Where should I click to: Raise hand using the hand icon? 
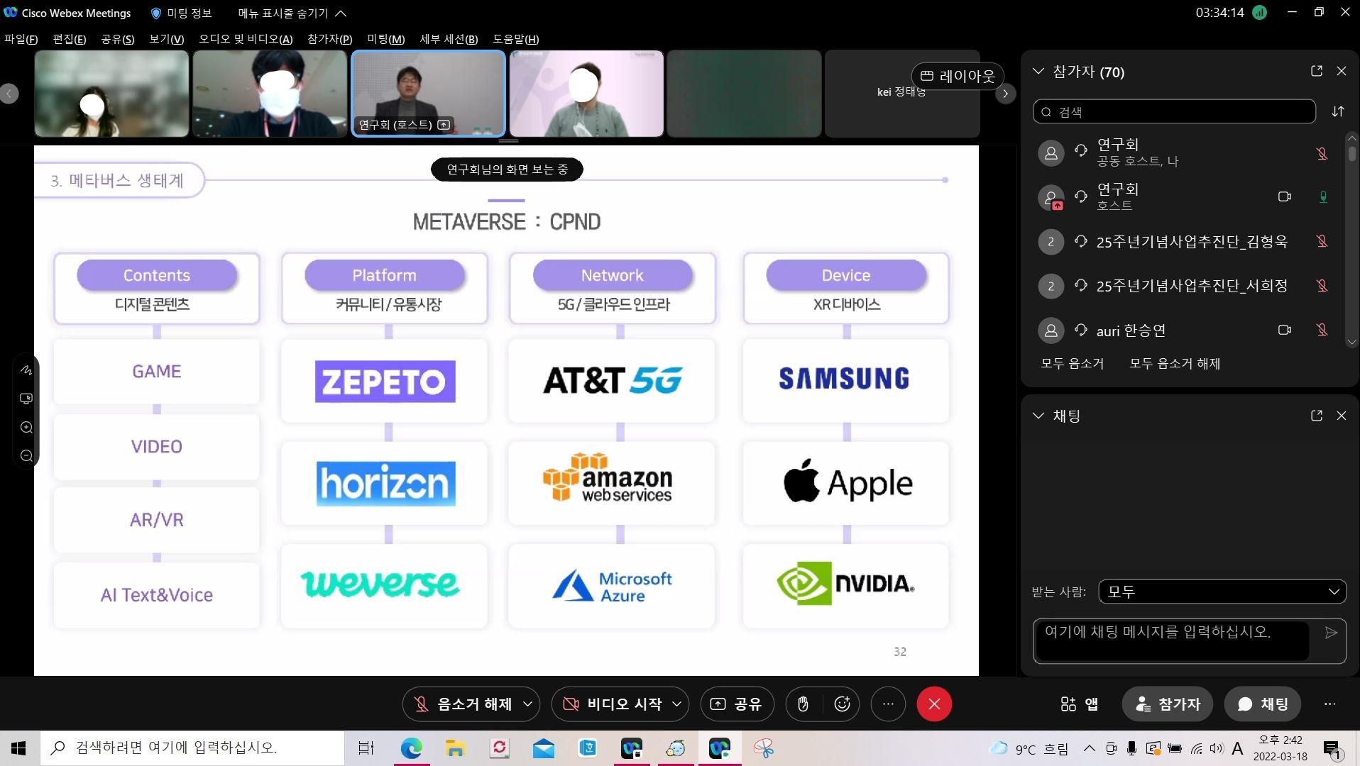pyautogui.click(x=803, y=704)
